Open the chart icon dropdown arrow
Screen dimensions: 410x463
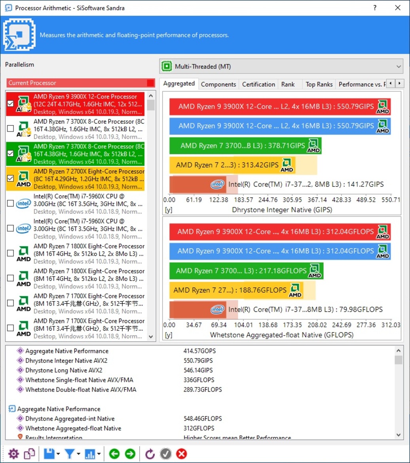coord(99,454)
